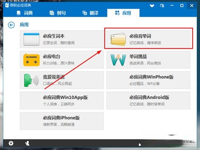Open the settings gear icon
The height and width of the screenshot is (150, 200).
pos(11,143)
